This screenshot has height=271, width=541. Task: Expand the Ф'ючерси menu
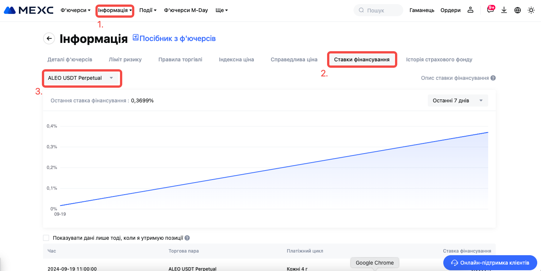tap(75, 10)
